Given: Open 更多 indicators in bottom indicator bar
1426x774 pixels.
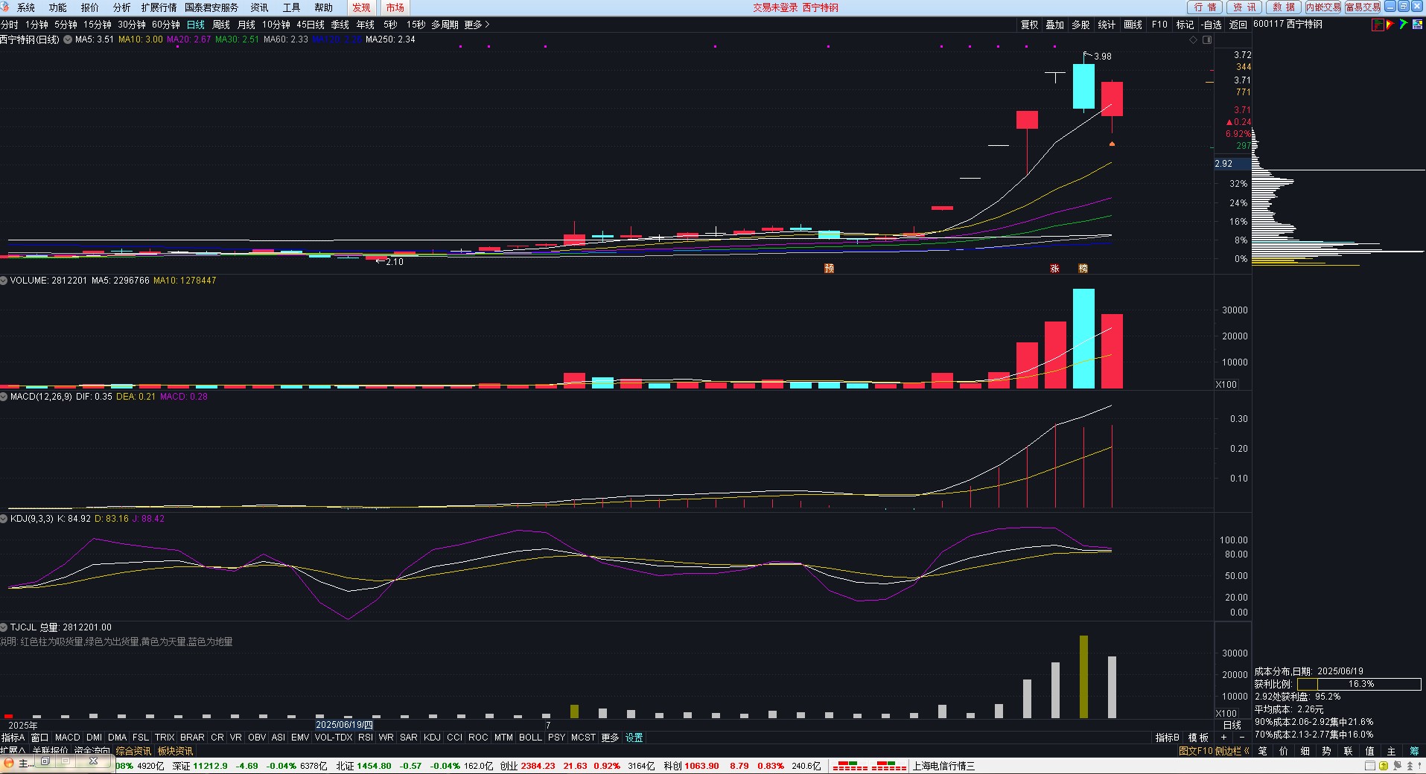Looking at the screenshot, I should click(x=610, y=738).
